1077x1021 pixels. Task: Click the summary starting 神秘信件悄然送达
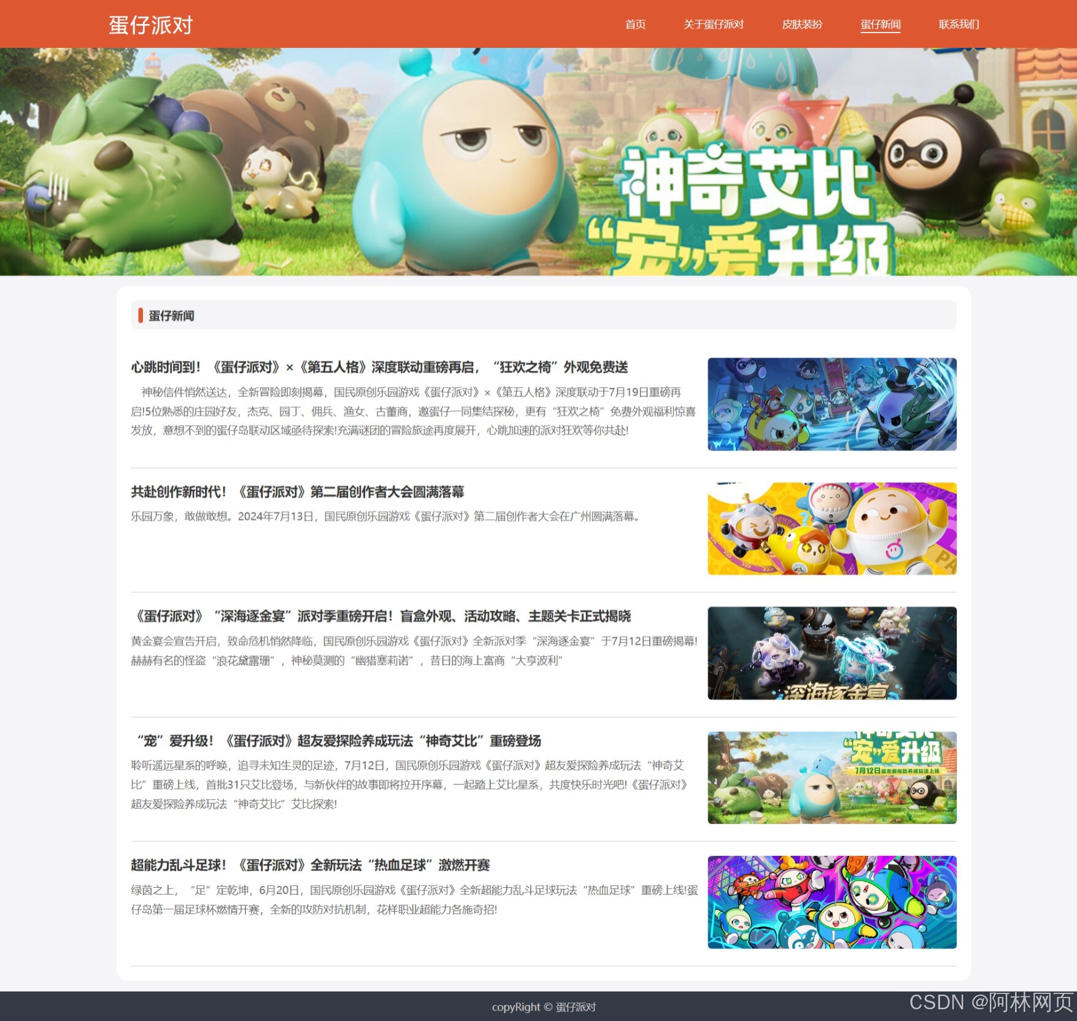414,411
